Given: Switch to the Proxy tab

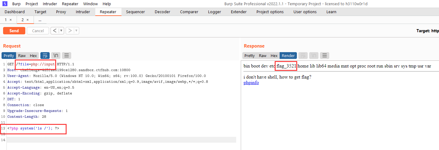Looking at the screenshot, I should (61, 12).
